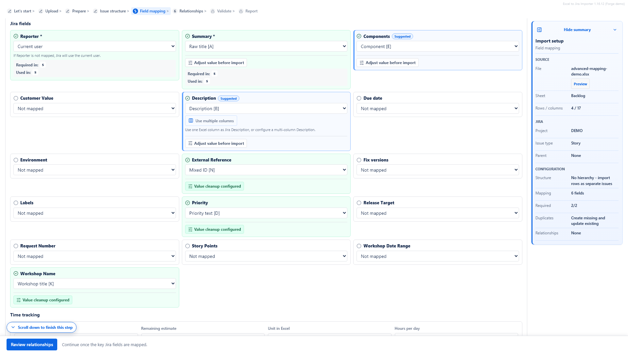This screenshot has width=628, height=353.
Task: Open the Priority 'Priority text [D]' dropdown
Action: click(x=266, y=213)
